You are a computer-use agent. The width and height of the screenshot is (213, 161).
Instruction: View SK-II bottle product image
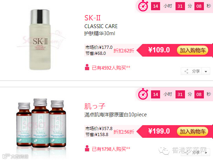click(x=40, y=39)
